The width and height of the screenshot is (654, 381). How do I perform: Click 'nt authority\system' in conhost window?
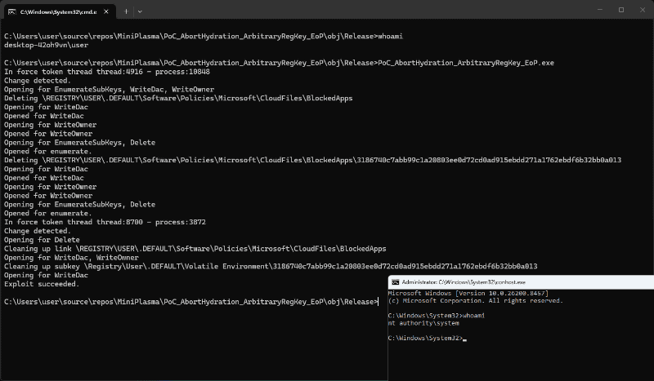point(423,323)
